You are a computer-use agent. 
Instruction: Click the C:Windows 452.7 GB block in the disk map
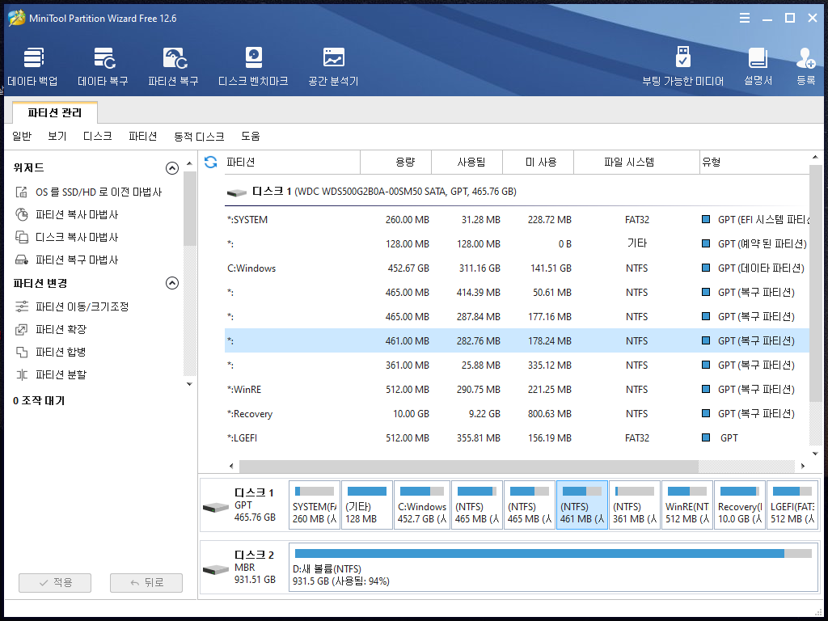pos(422,505)
